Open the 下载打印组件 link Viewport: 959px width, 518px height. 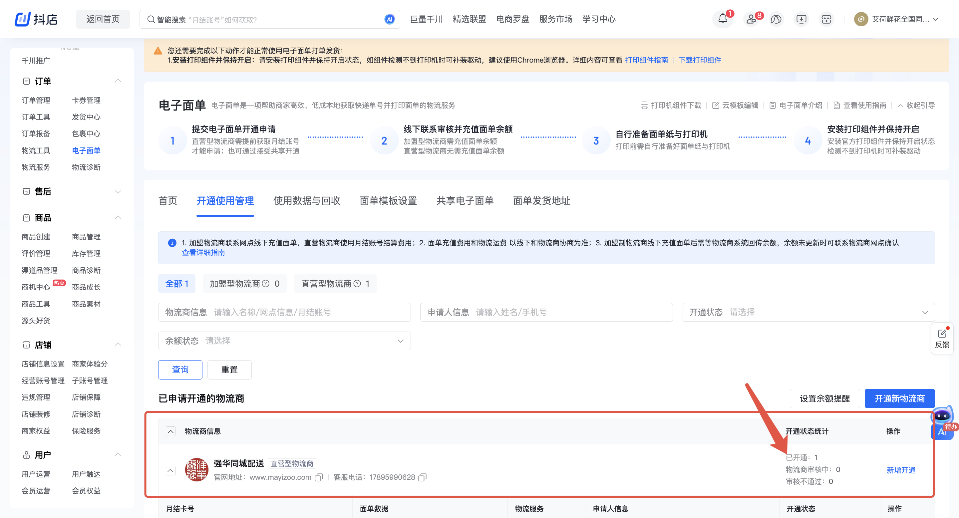pos(700,60)
